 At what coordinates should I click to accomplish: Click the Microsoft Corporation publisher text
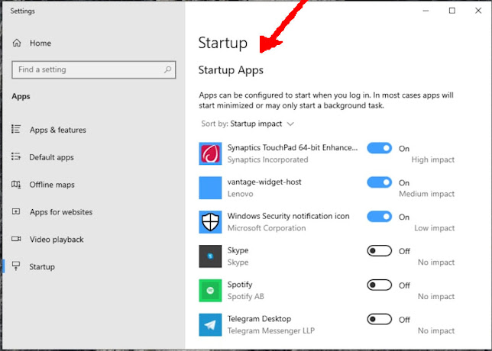point(267,228)
